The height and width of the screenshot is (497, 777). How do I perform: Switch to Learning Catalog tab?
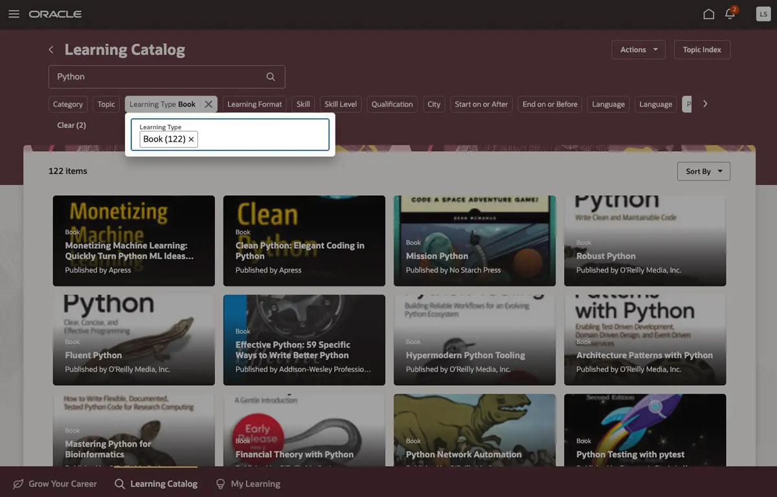[x=156, y=483]
